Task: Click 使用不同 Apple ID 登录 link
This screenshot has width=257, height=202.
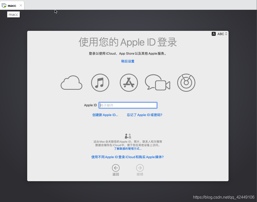Action: tap(128, 157)
